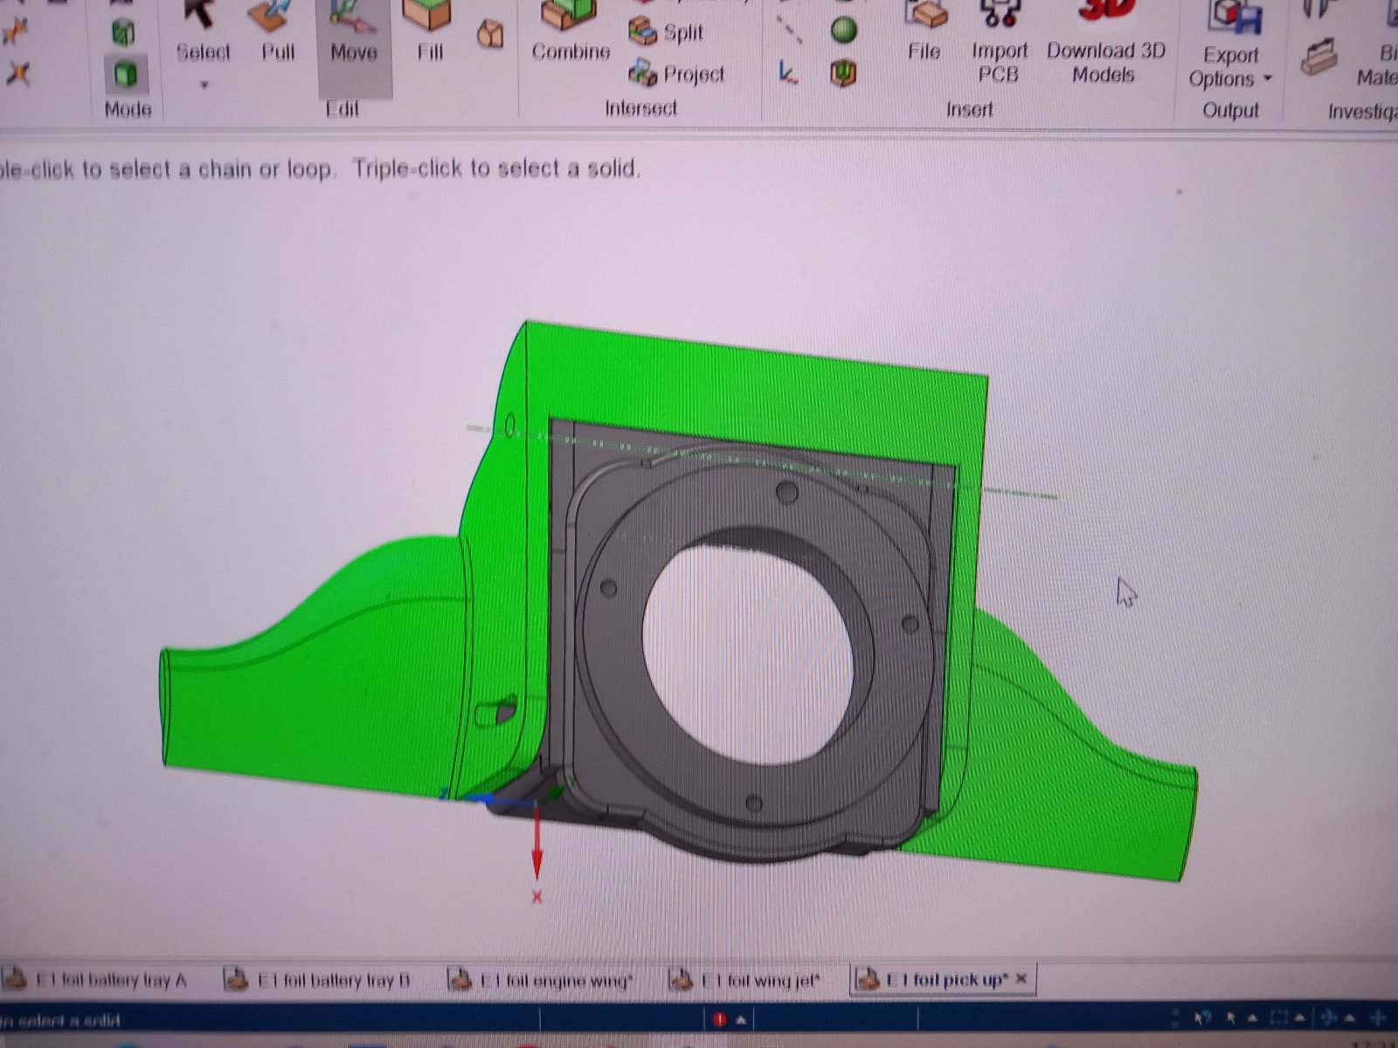The image size is (1398, 1048).
Task: Expand the selection mode arrow in status bar
Action: pyautogui.click(x=1251, y=1019)
